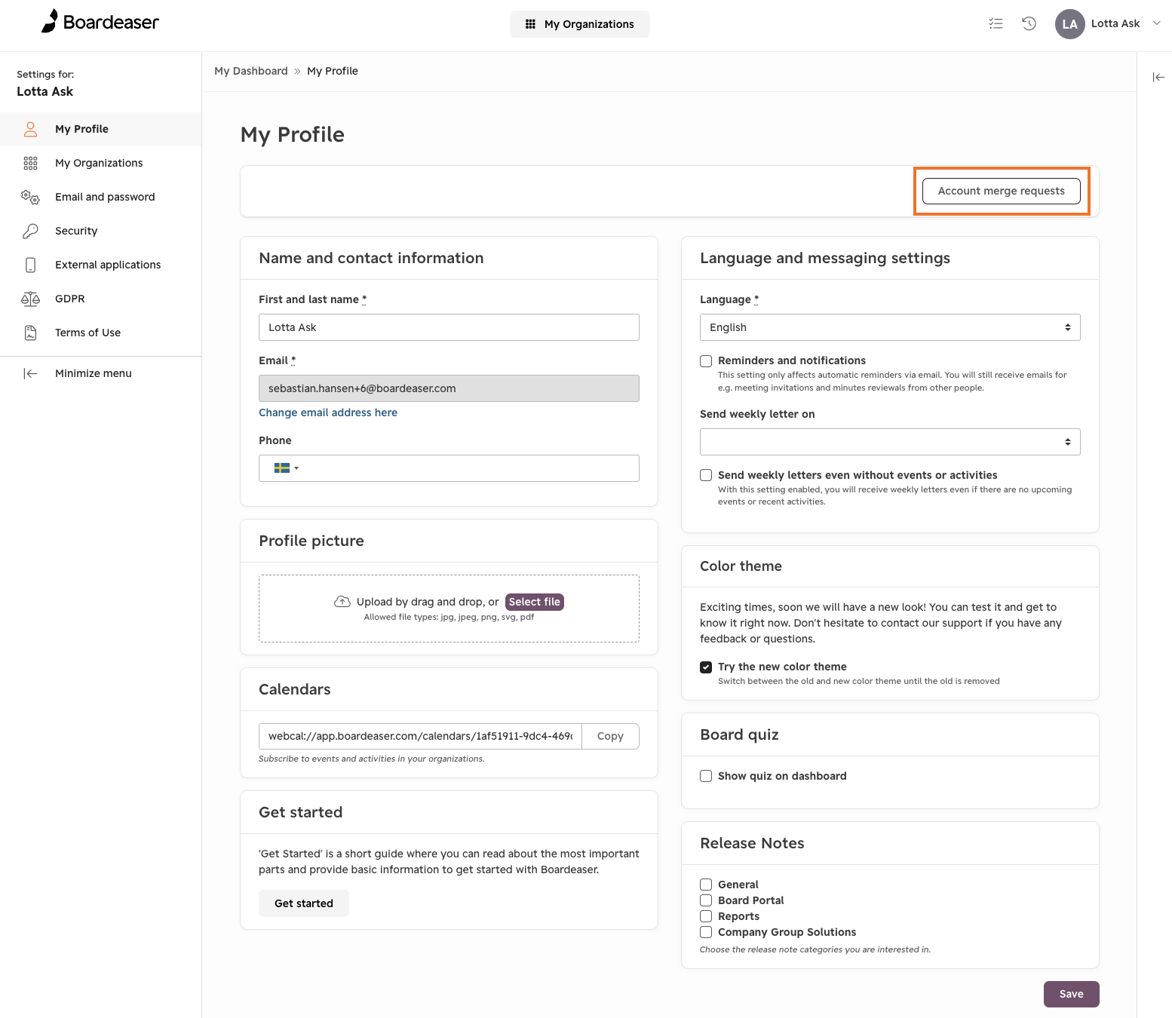Click the 'Allowed file types' hint text

tap(449, 617)
